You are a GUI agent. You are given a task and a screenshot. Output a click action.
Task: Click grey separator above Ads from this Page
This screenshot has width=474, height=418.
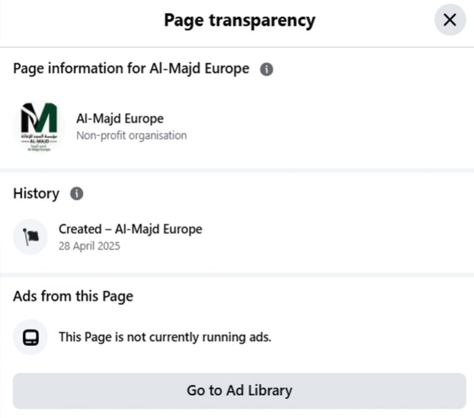point(237,274)
